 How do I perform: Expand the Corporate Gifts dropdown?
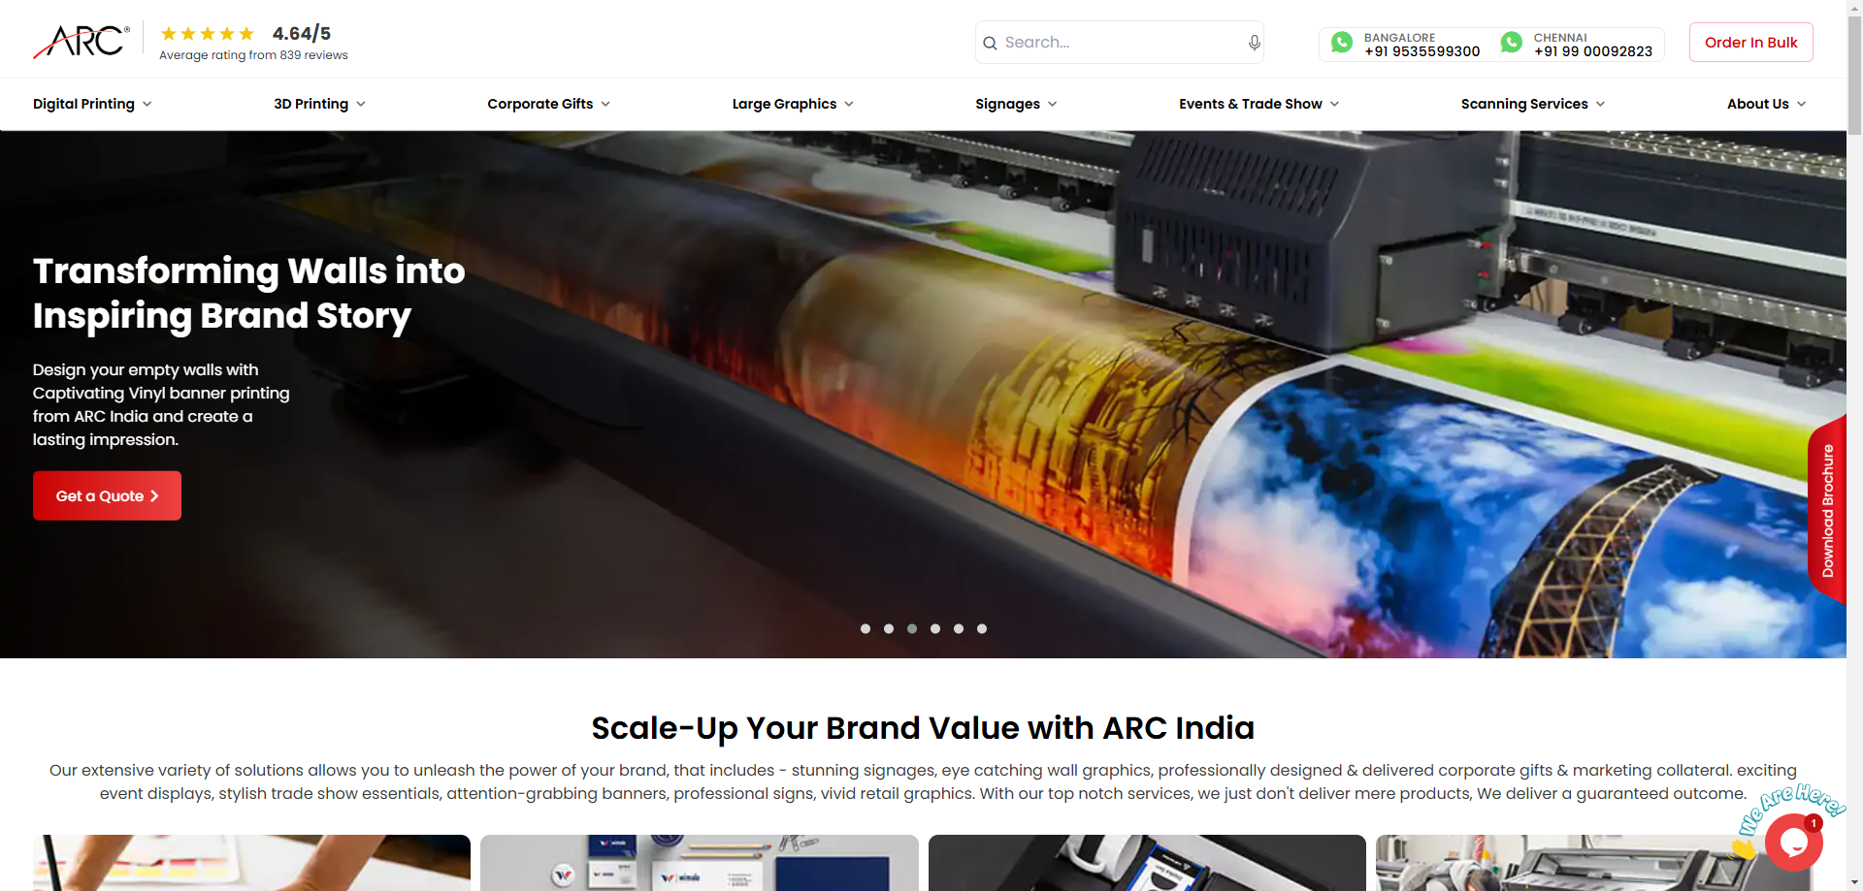[548, 104]
